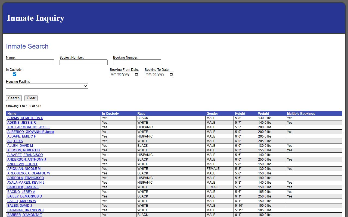This screenshot has height=217, width=348.
Task: Open ALI, DEYA inmate link
Action: pos(15,141)
